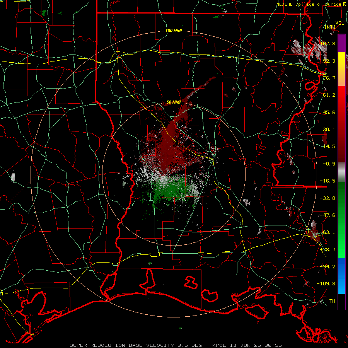348x348 pixels.
Task: Select the -94.2 value on velocity scale
Action: (x=328, y=266)
